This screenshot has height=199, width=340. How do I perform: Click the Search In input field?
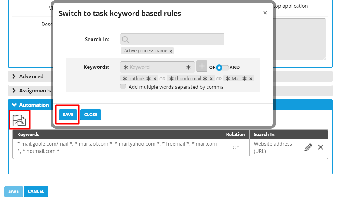point(176,39)
